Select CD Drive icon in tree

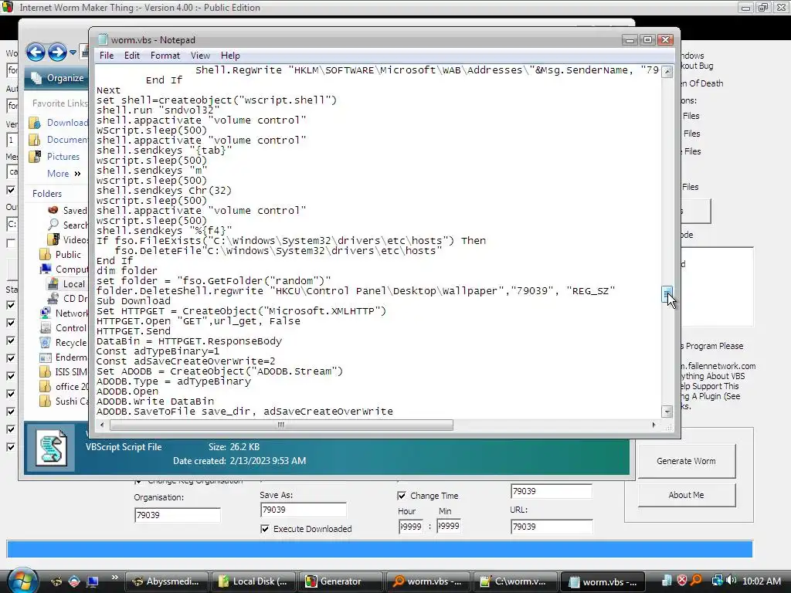(x=53, y=299)
